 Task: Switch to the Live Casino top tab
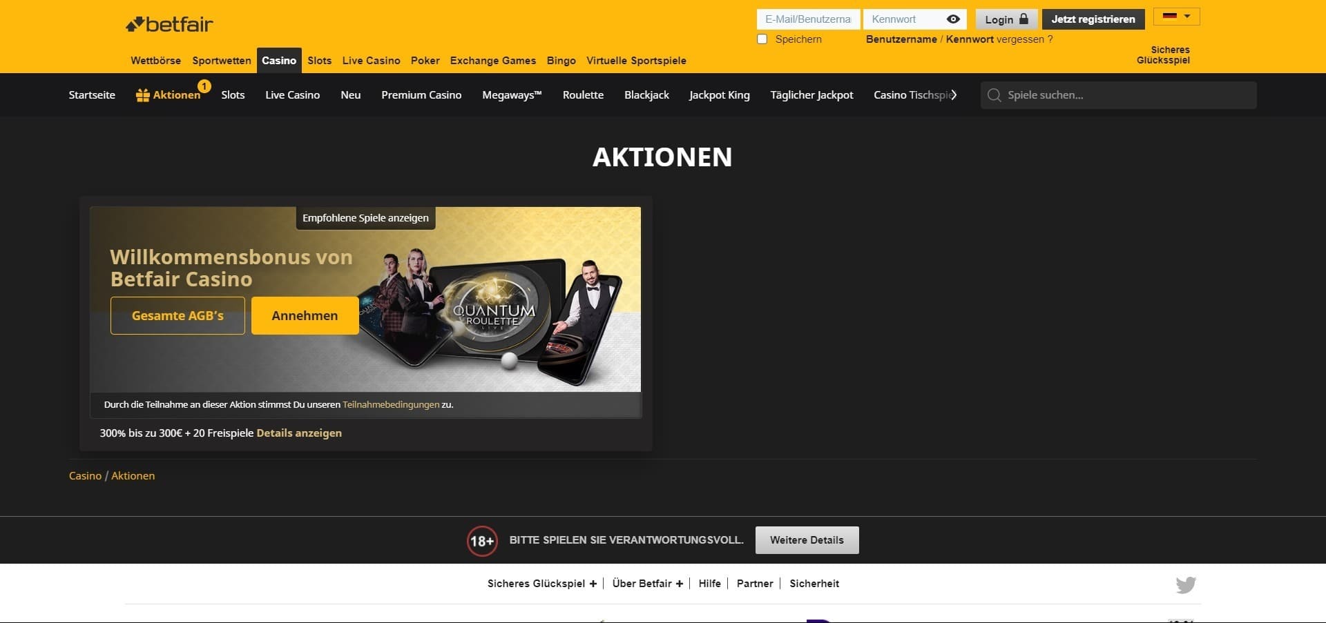(x=371, y=61)
